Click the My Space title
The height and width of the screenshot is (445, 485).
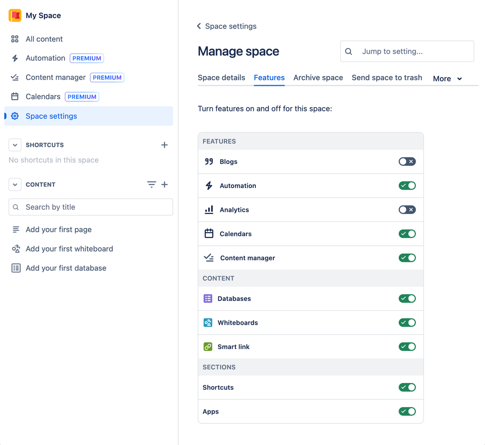coord(43,16)
